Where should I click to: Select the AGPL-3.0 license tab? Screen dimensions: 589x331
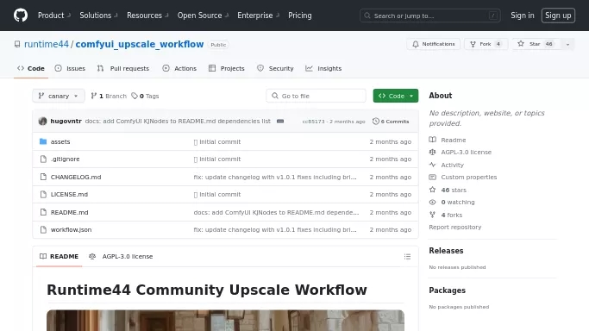121,257
